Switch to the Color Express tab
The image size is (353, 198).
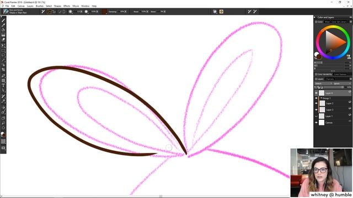[340, 74]
